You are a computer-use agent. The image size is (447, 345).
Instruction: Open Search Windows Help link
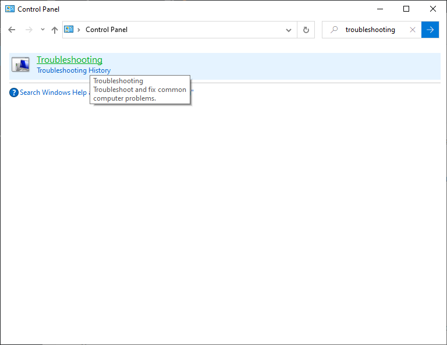[54, 93]
